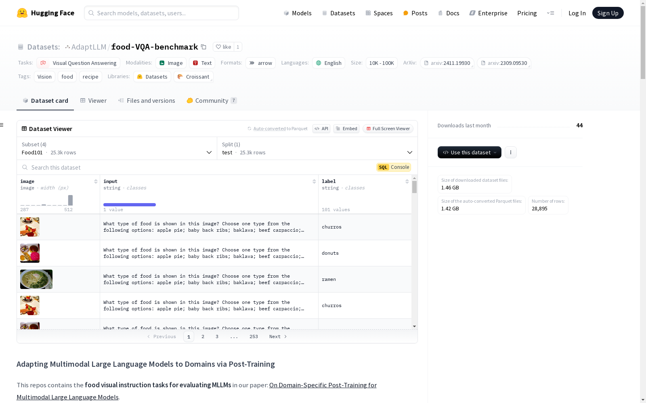Open the donuts row image thumbnail
Viewport: 646px width, 403px height.
click(30, 253)
